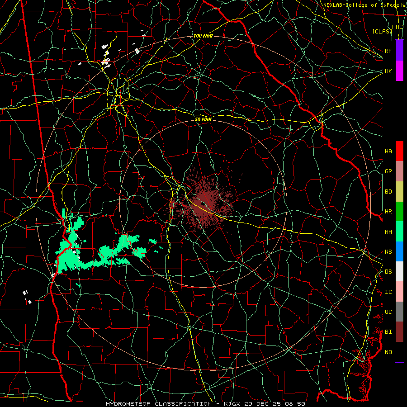407x407 pixels.
Task: Click the "IC" legend label
Action: [388, 292]
